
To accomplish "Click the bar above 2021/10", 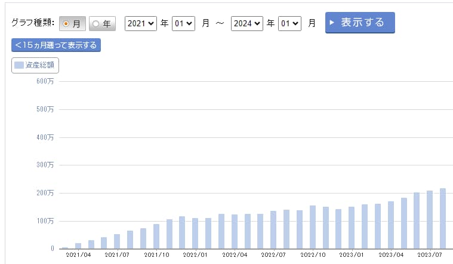I will pyautogui.click(x=156, y=236).
